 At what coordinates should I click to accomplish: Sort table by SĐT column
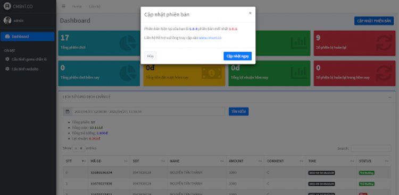(148, 161)
